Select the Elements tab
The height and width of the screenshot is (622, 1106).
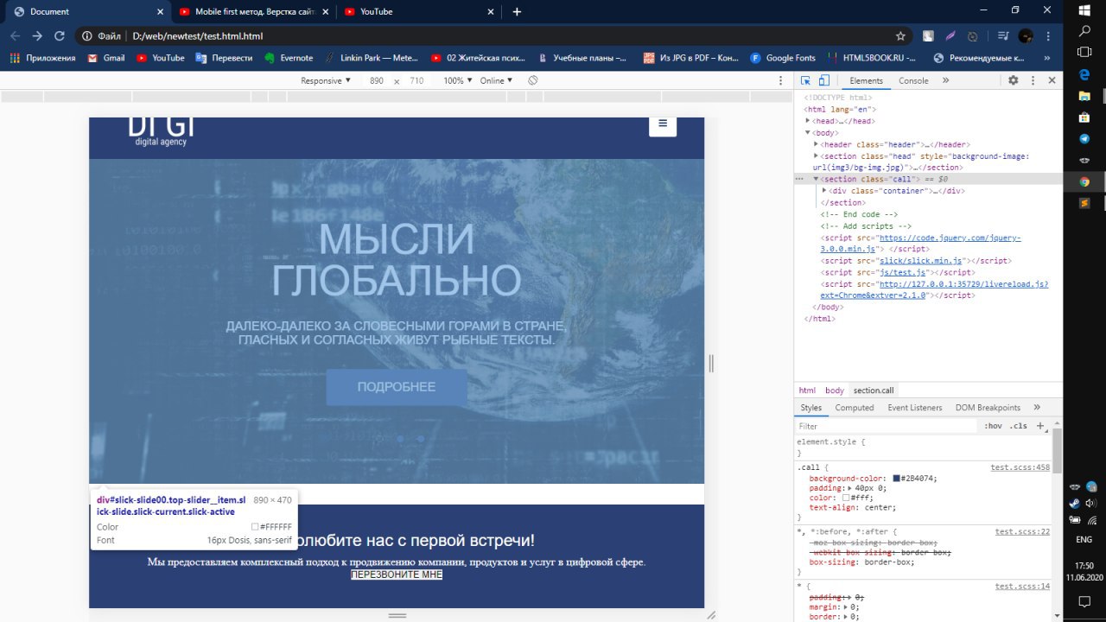click(x=866, y=80)
